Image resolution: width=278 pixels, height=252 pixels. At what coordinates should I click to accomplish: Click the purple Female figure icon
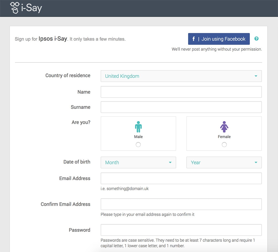tap(224, 127)
